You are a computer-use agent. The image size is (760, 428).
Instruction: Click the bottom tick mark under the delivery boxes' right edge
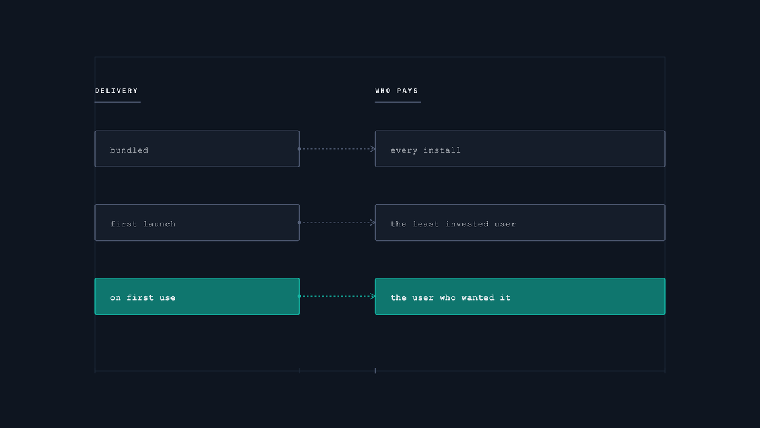pos(300,370)
